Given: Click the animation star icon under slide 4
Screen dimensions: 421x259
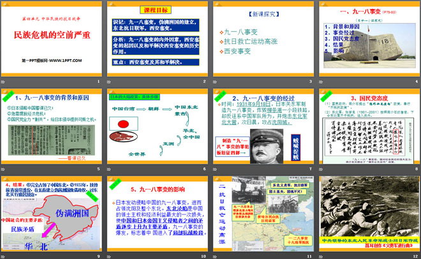Looking at the screenshot, I should tap(321, 82).
